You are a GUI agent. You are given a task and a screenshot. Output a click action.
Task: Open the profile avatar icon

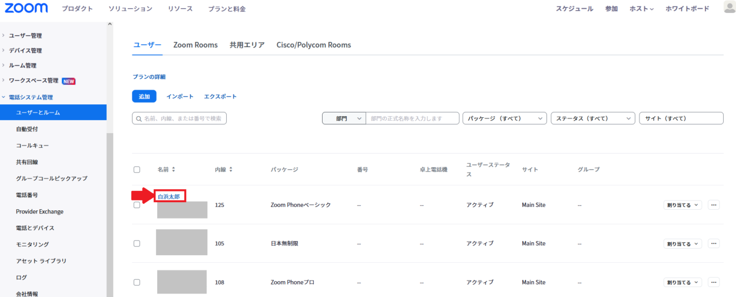click(x=730, y=8)
